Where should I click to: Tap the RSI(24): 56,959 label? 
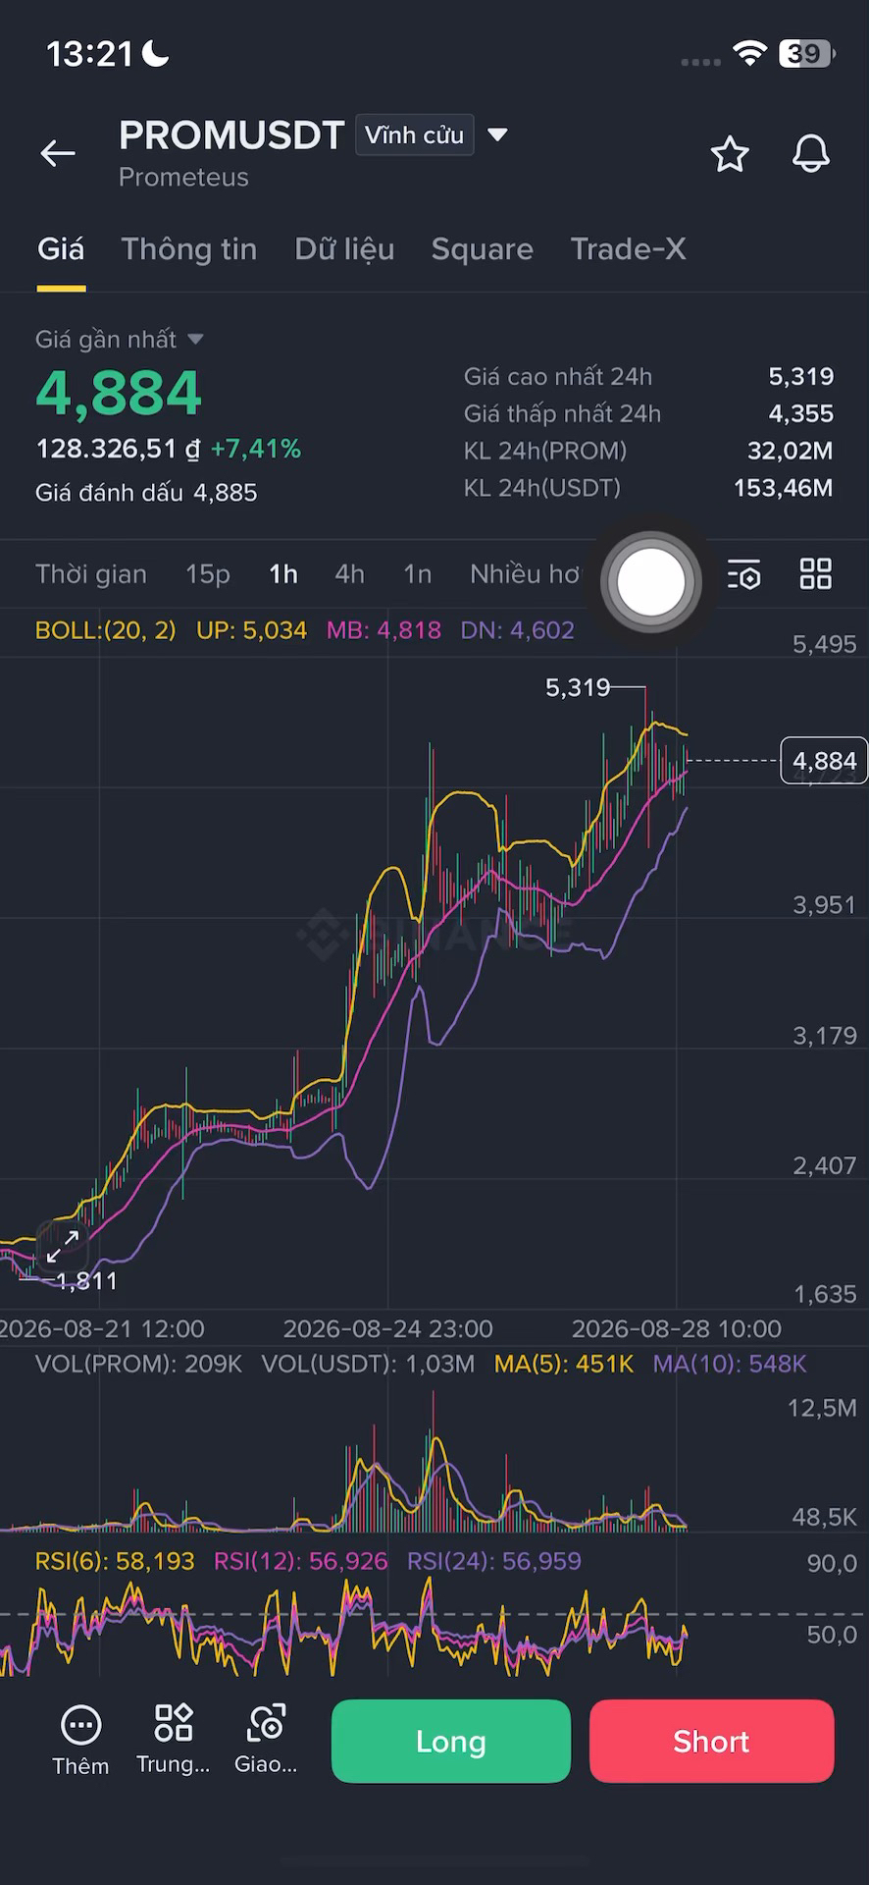point(494,1561)
